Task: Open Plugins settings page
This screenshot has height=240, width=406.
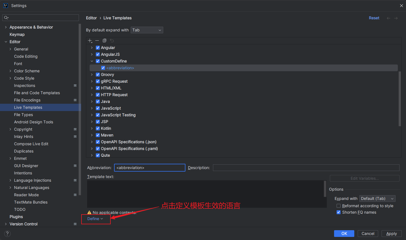Action: 16,217
